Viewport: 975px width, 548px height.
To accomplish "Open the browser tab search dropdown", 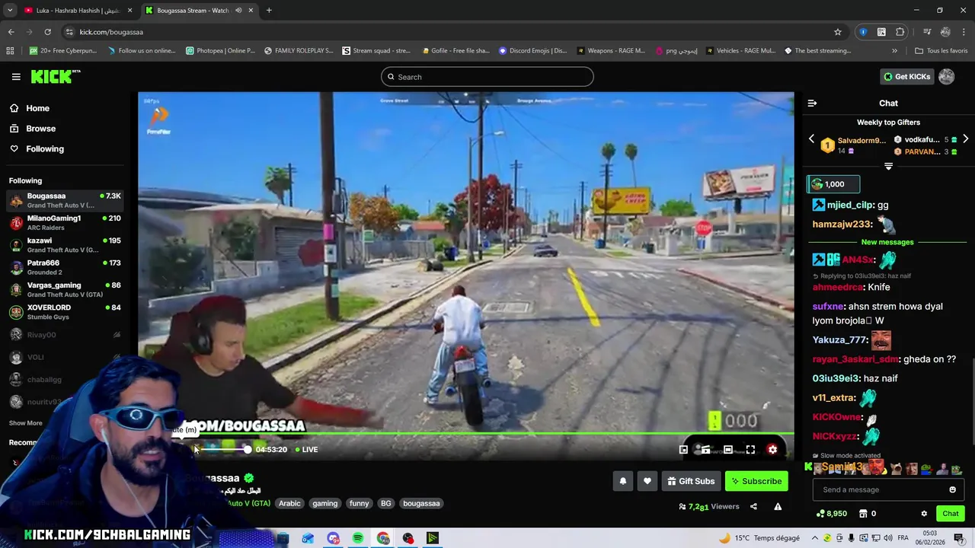I will point(9,11).
